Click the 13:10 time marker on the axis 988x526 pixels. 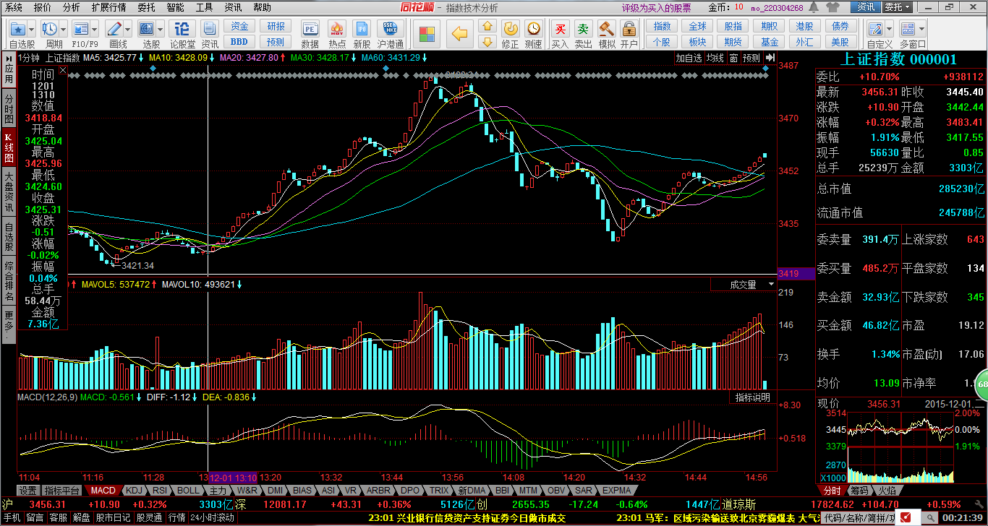(x=233, y=478)
